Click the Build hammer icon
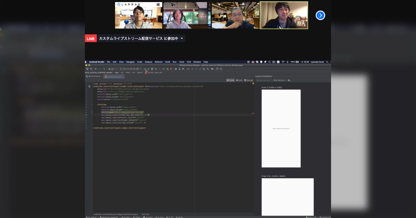This screenshot has height=218, width=416. [104, 68]
